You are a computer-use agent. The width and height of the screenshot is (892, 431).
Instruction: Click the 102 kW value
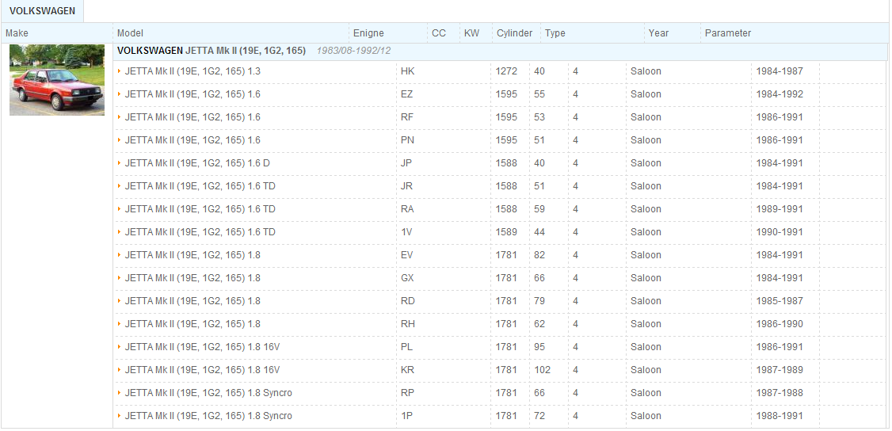(542, 369)
